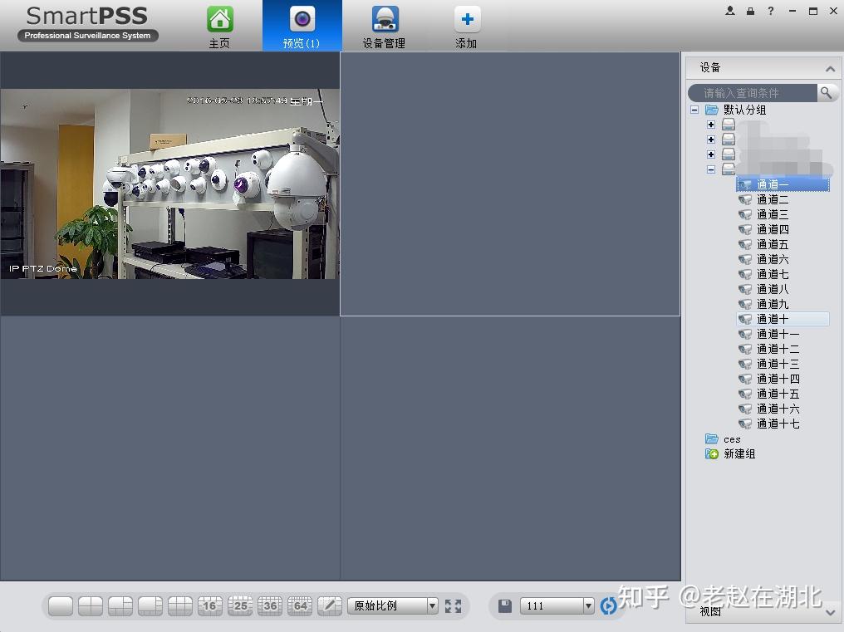Switch to the 设备管理 tab
Viewport: 844px width, 632px height.
click(384, 27)
